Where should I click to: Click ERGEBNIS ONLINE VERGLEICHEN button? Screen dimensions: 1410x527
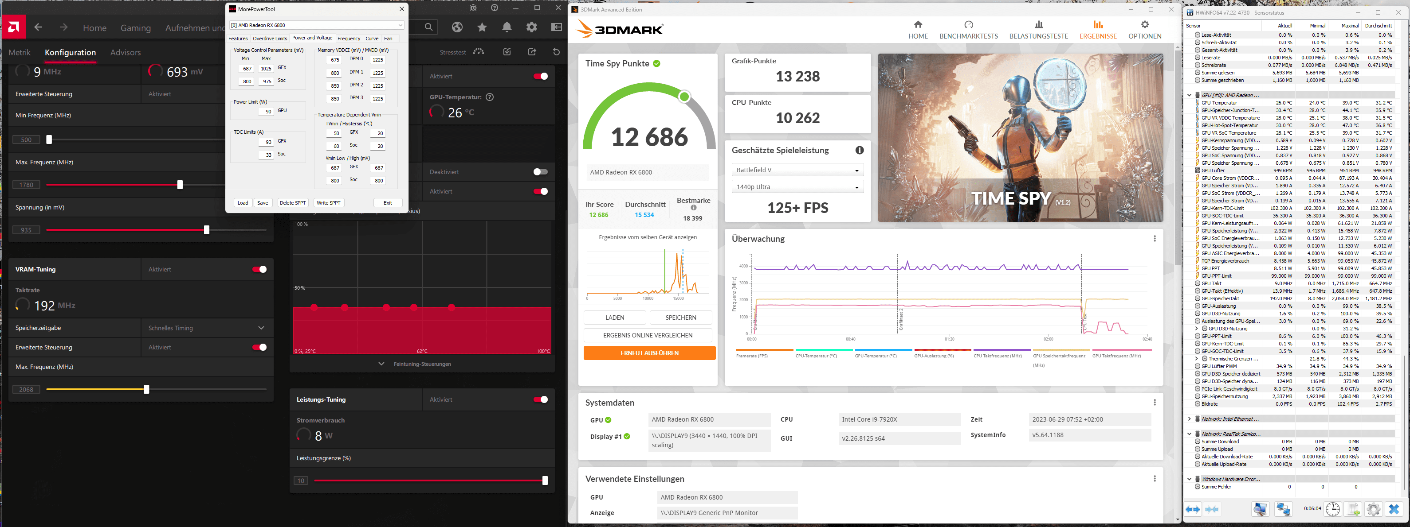click(x=648, y=335)
